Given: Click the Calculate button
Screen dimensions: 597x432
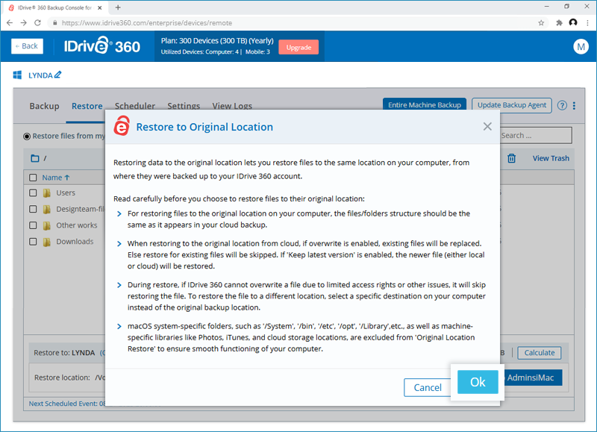Looking at the screenshot, I should (539, 352).
